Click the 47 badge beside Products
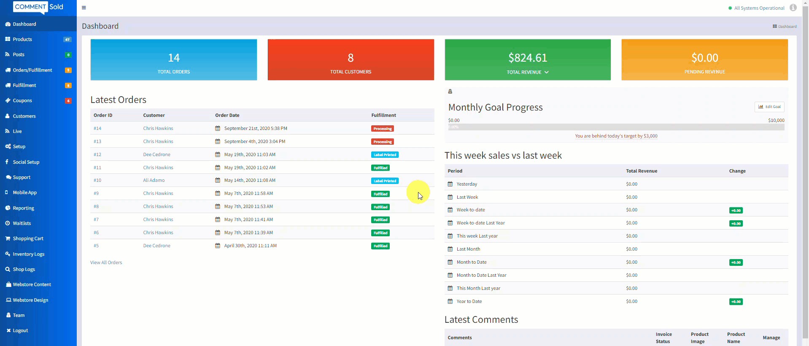The image size is (809, 346). [67, 40]
